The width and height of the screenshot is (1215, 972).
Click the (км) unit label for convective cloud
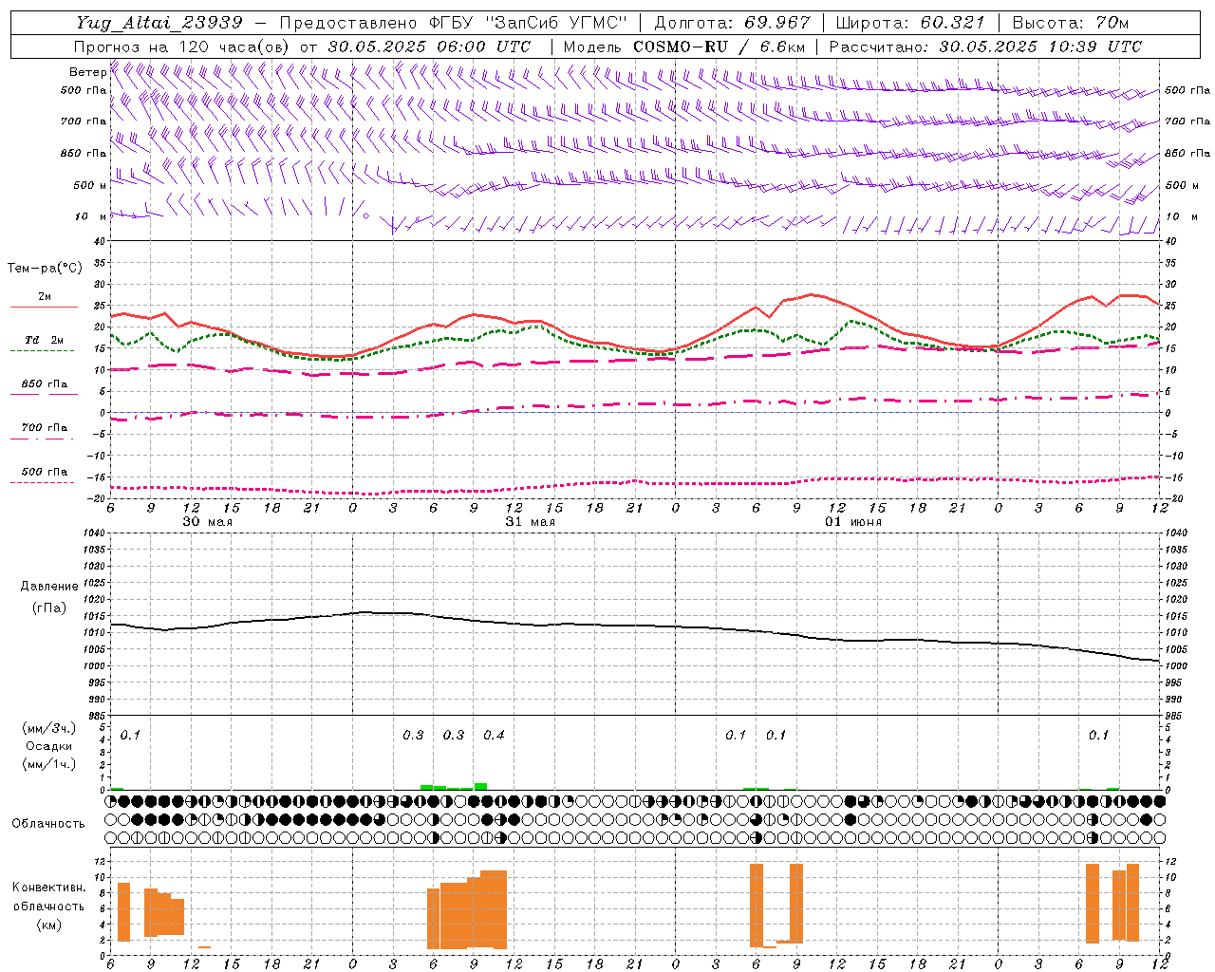pyautogui.click(x=49, y=925)
